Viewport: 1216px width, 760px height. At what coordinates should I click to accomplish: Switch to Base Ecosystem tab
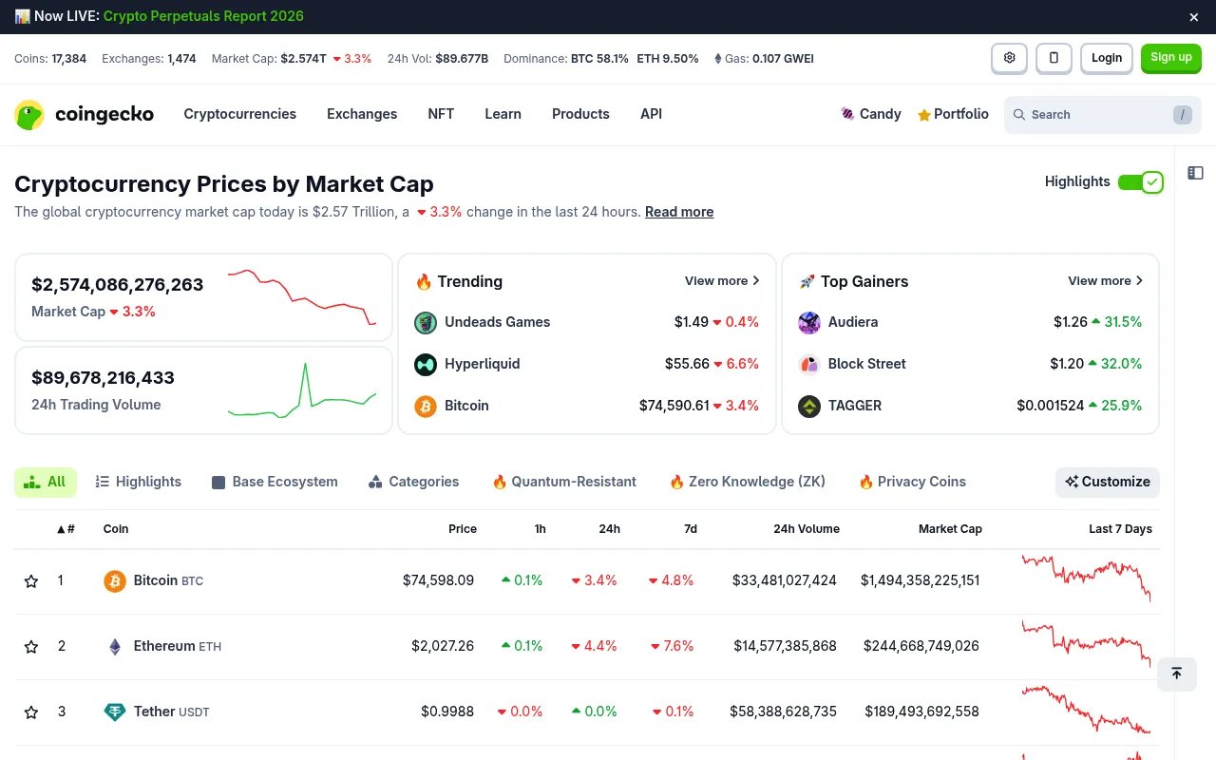point(275,482)
